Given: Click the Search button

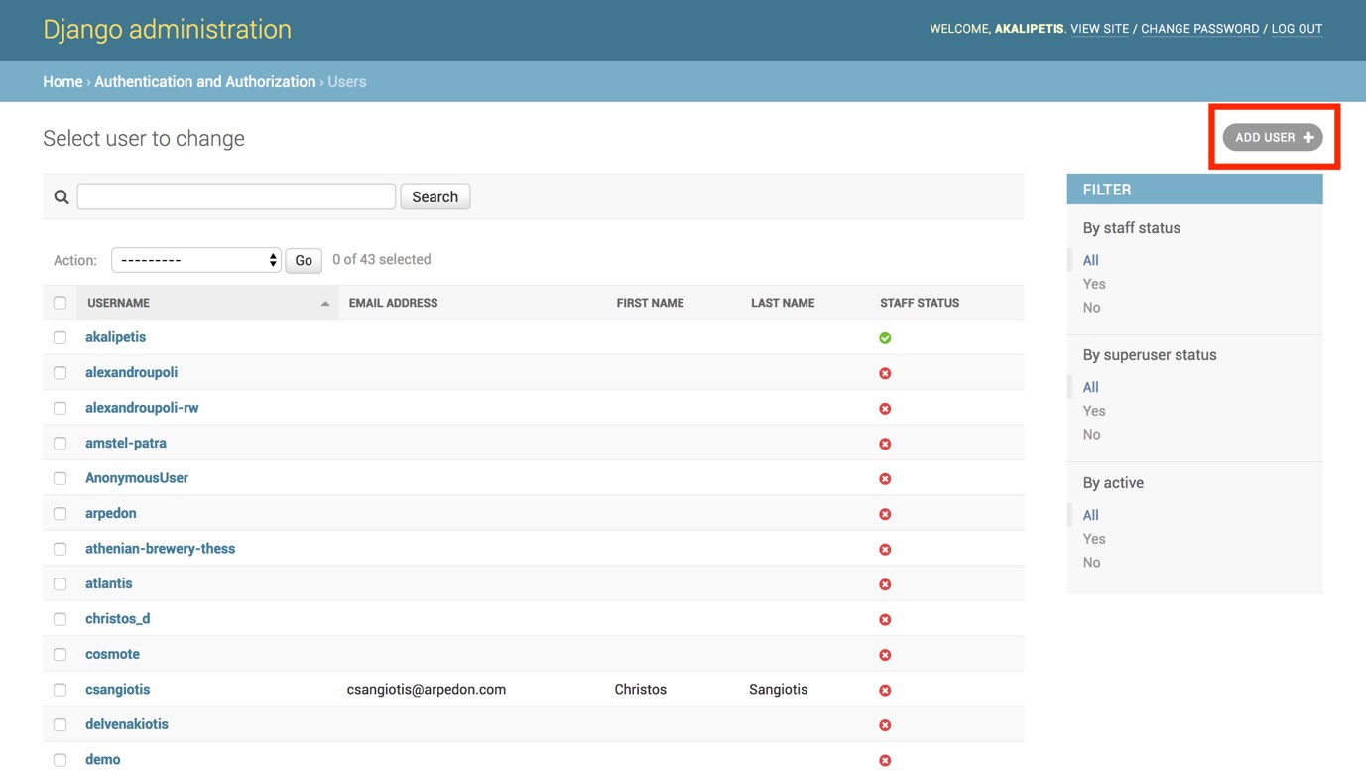Looking at the screenshot, I should pos(435,196).
